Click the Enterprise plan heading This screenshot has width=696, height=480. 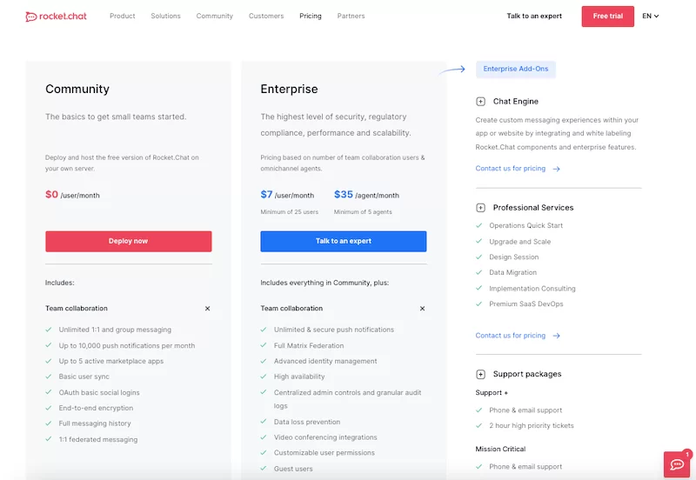289,90
